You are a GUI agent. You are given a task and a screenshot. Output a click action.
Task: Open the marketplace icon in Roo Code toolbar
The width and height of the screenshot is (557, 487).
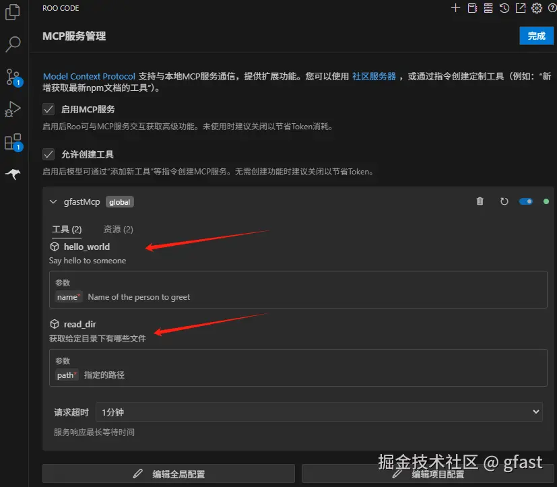472,8
